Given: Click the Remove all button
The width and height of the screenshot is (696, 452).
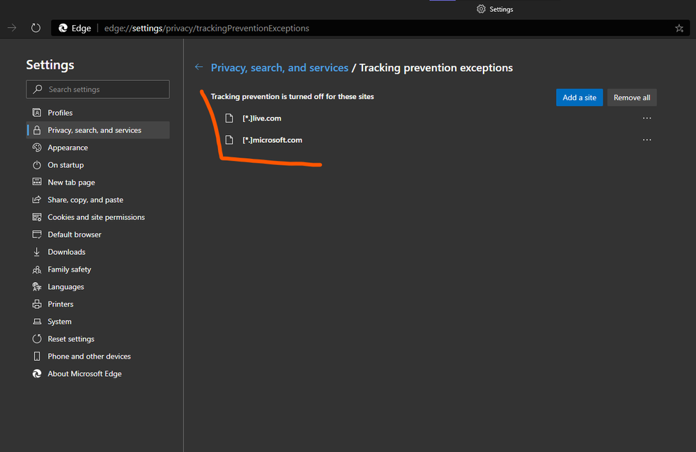Looking at the screenshot, I should tap(632, 98).
